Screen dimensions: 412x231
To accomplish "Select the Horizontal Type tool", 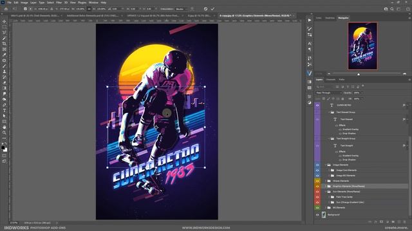I will coord(5,110).
